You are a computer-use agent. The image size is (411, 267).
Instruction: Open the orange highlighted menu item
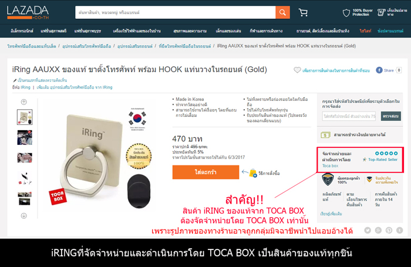(365, 31)
